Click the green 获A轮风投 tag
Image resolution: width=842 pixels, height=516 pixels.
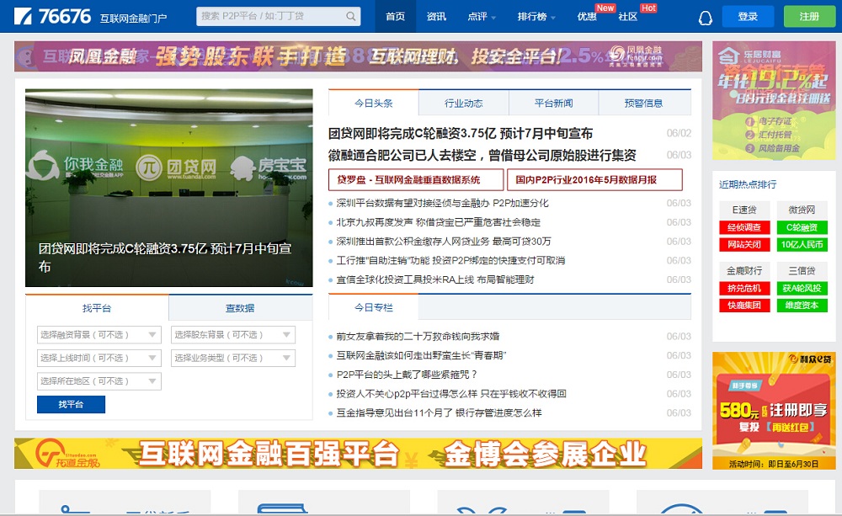coord(802,289)
